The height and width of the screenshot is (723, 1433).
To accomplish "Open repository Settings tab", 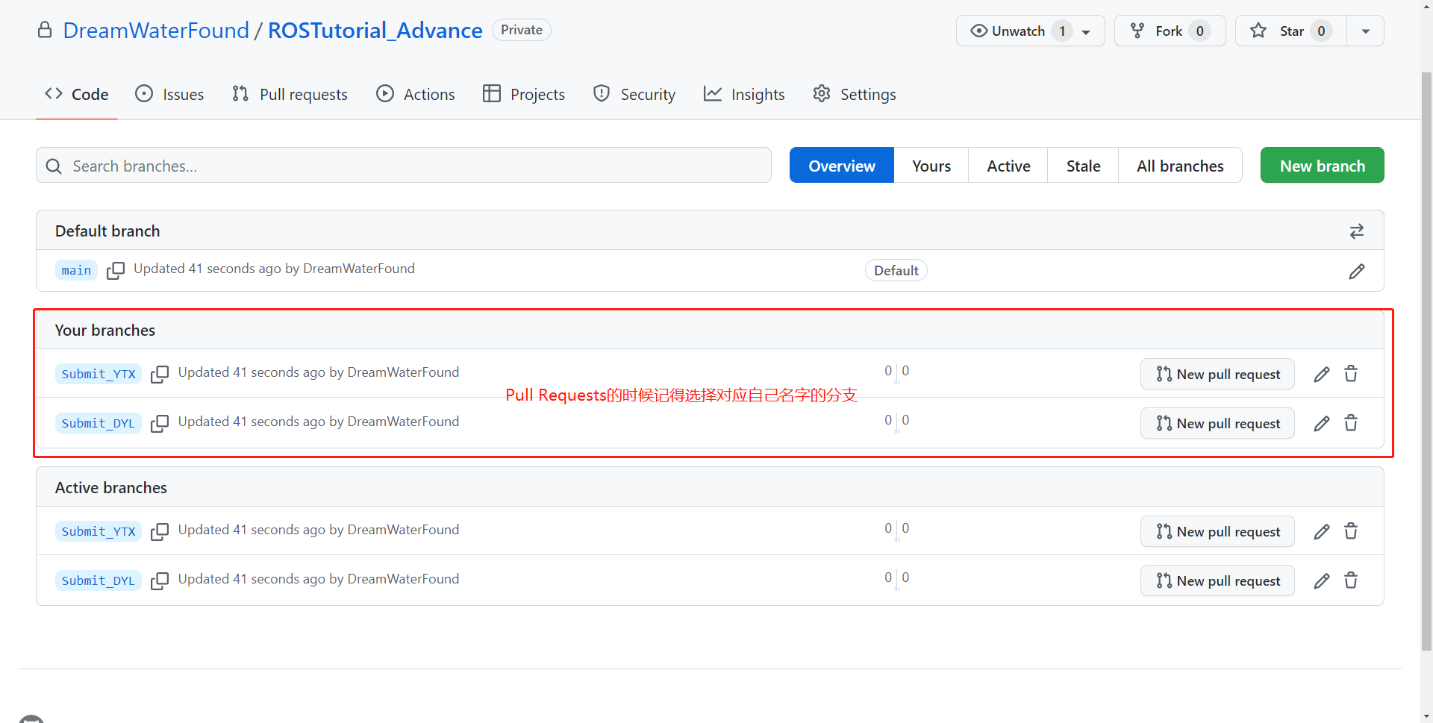I will [x=855, y=95].
